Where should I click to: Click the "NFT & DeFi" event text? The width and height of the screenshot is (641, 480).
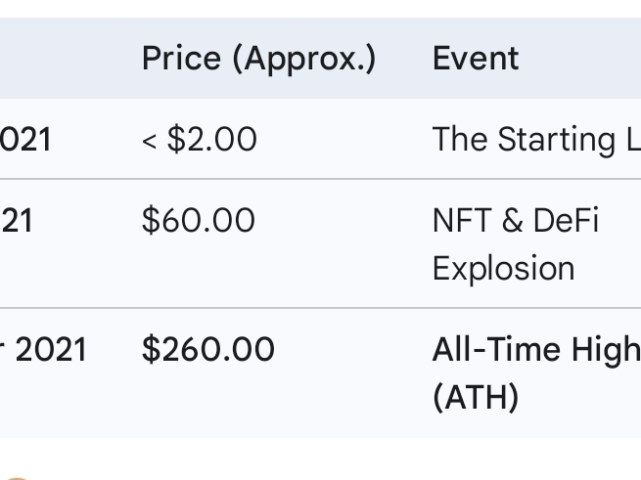(515, 221)
